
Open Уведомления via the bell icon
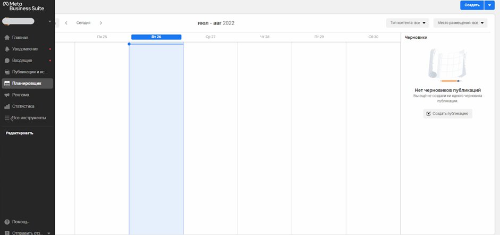7,49
